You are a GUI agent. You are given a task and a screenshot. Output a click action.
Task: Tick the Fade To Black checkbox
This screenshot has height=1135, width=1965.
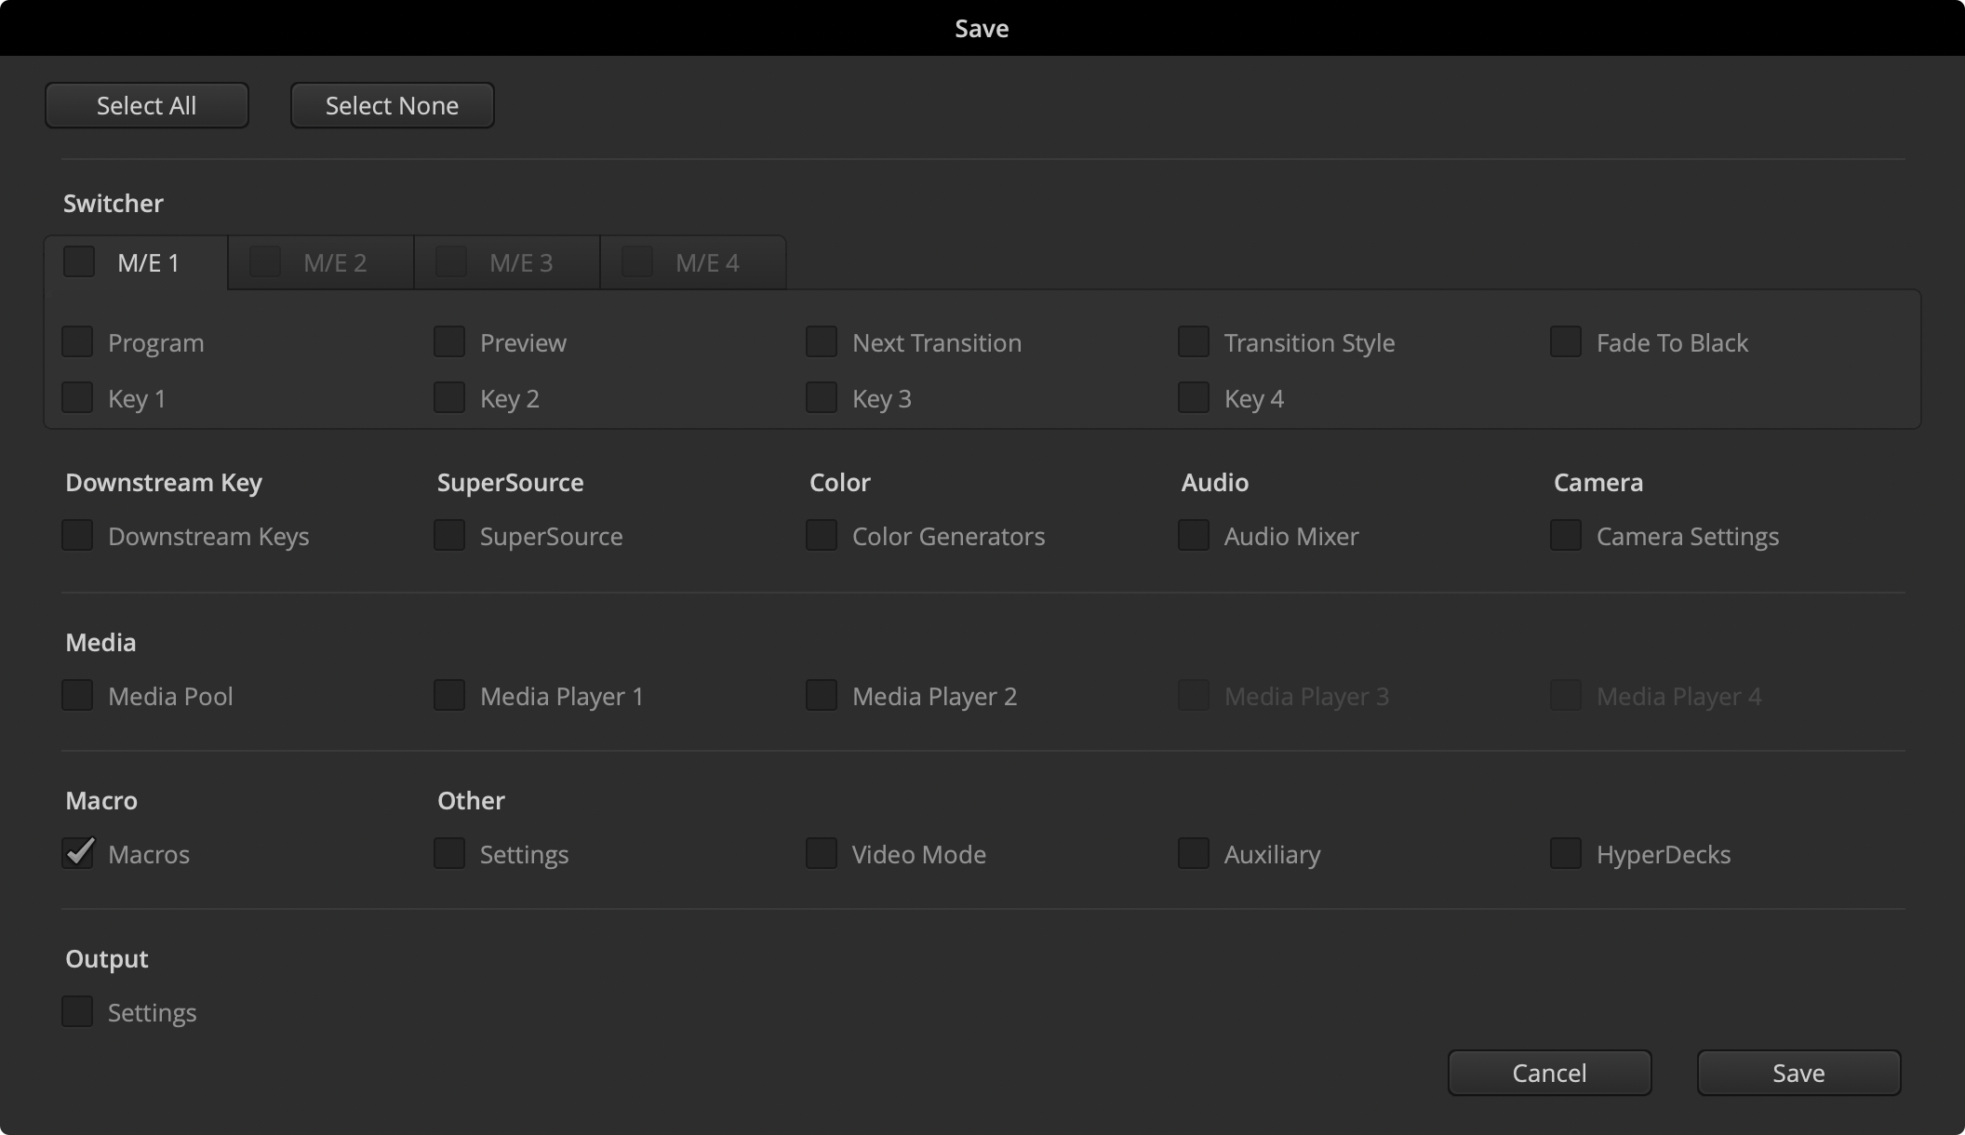(x=1567, y=342)
